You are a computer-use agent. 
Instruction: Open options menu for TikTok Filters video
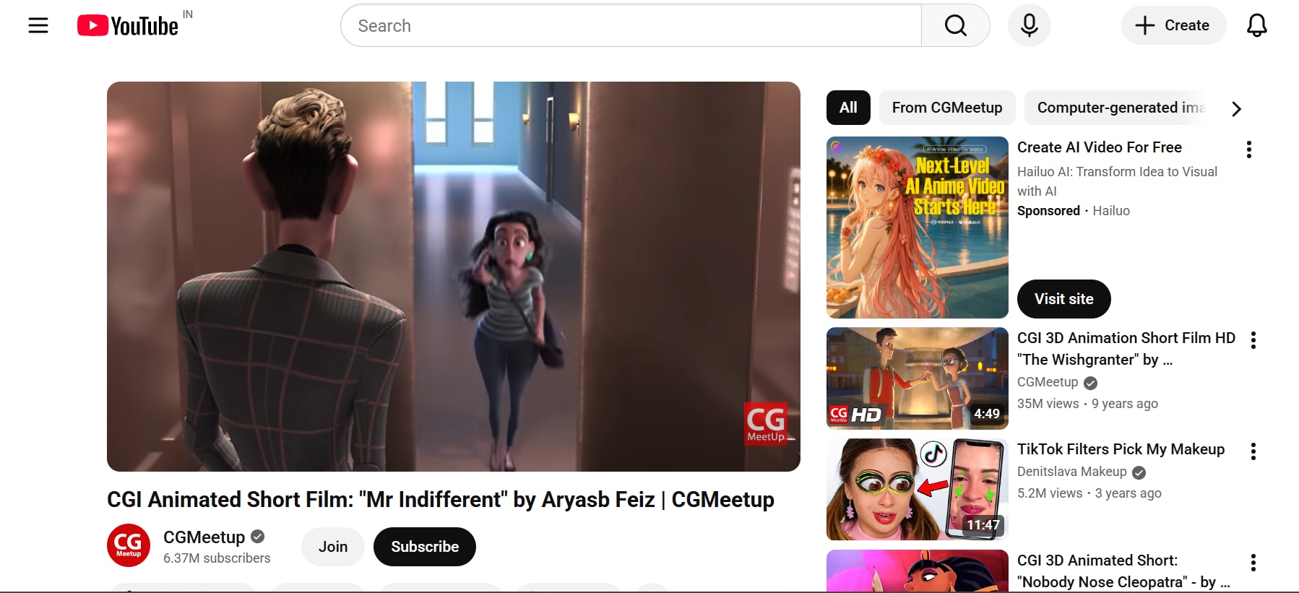(1253, 451)
